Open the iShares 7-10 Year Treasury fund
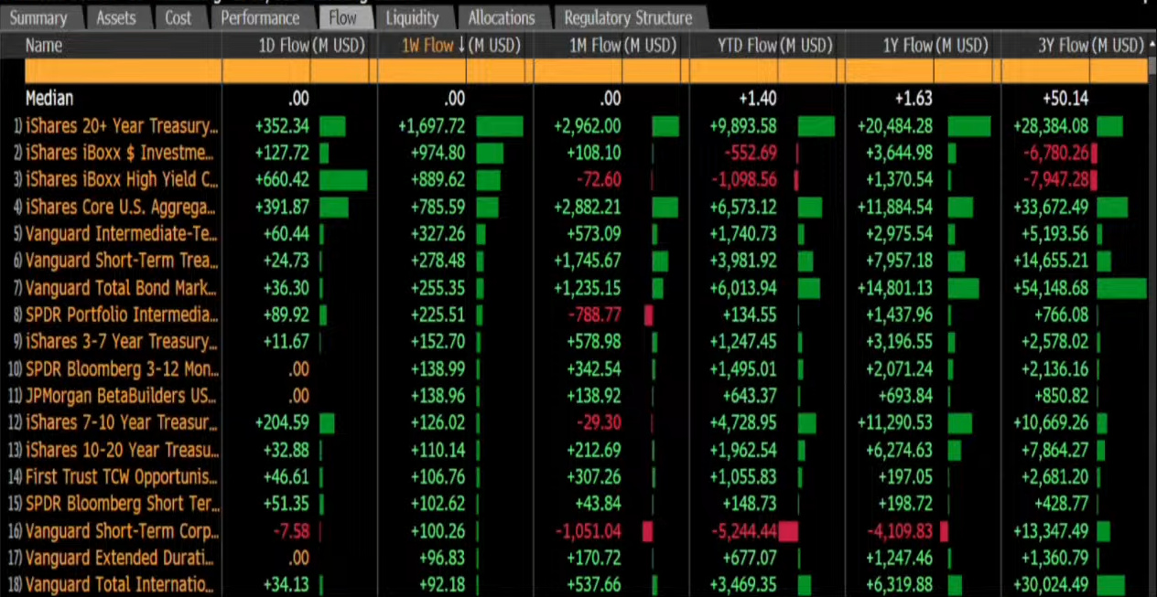Screen dimensions: 1157x597 122,423
